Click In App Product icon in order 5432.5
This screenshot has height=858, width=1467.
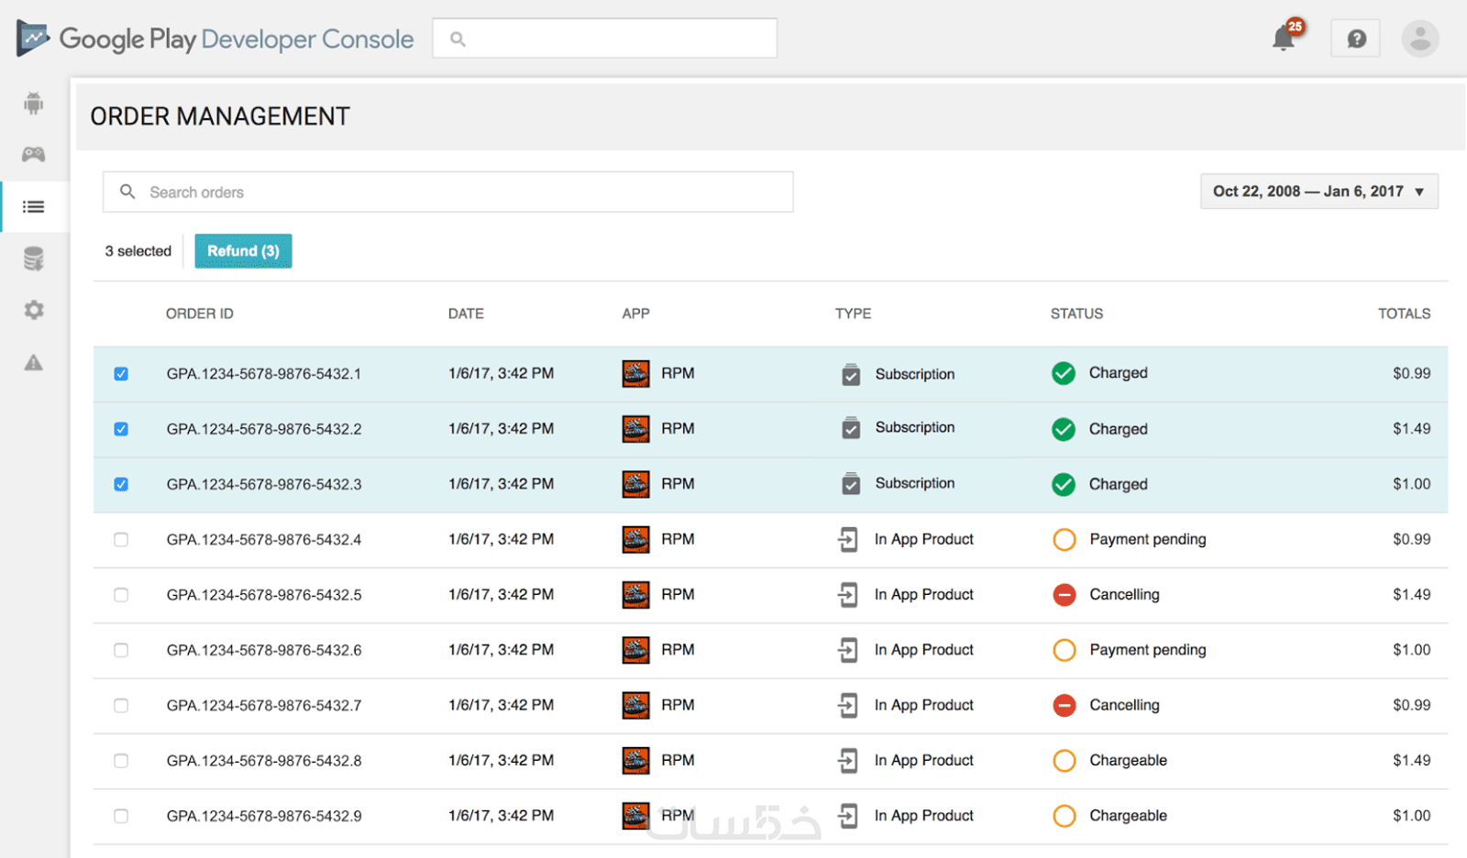pyautogui.click(x=848, y=594)
